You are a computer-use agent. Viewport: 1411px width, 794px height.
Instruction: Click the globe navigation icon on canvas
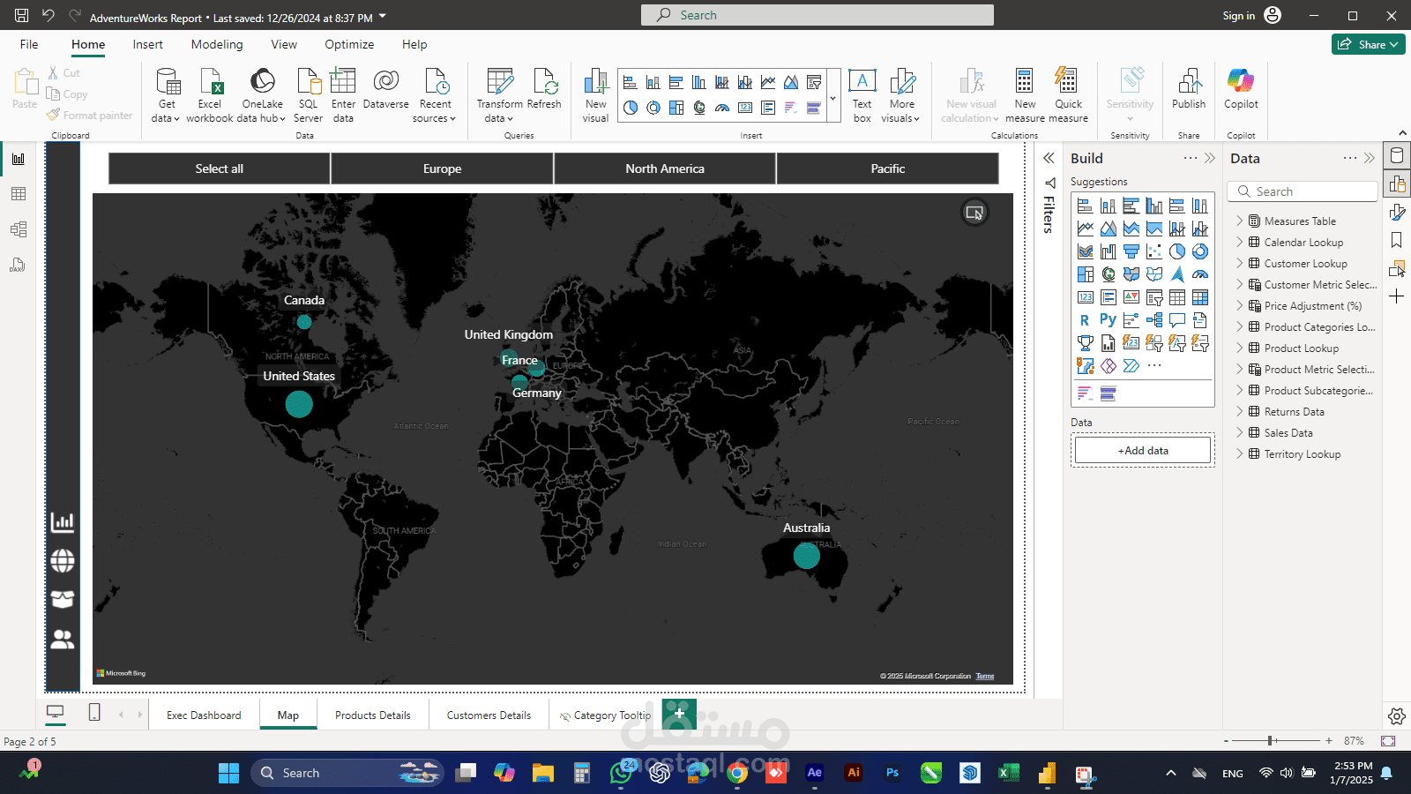63,560
